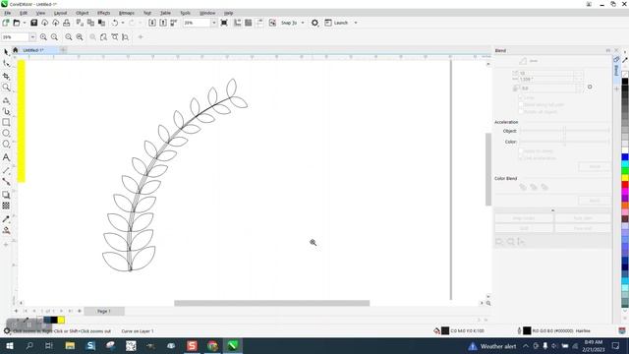The height and width of the screenshot is (354, 629).
Task: Click the Print icon in the toolbar
Action: (67, 23)
